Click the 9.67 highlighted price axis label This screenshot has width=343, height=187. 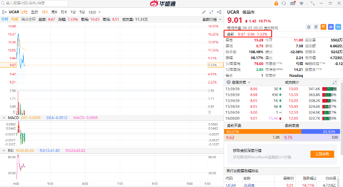[x=8, y=65]
